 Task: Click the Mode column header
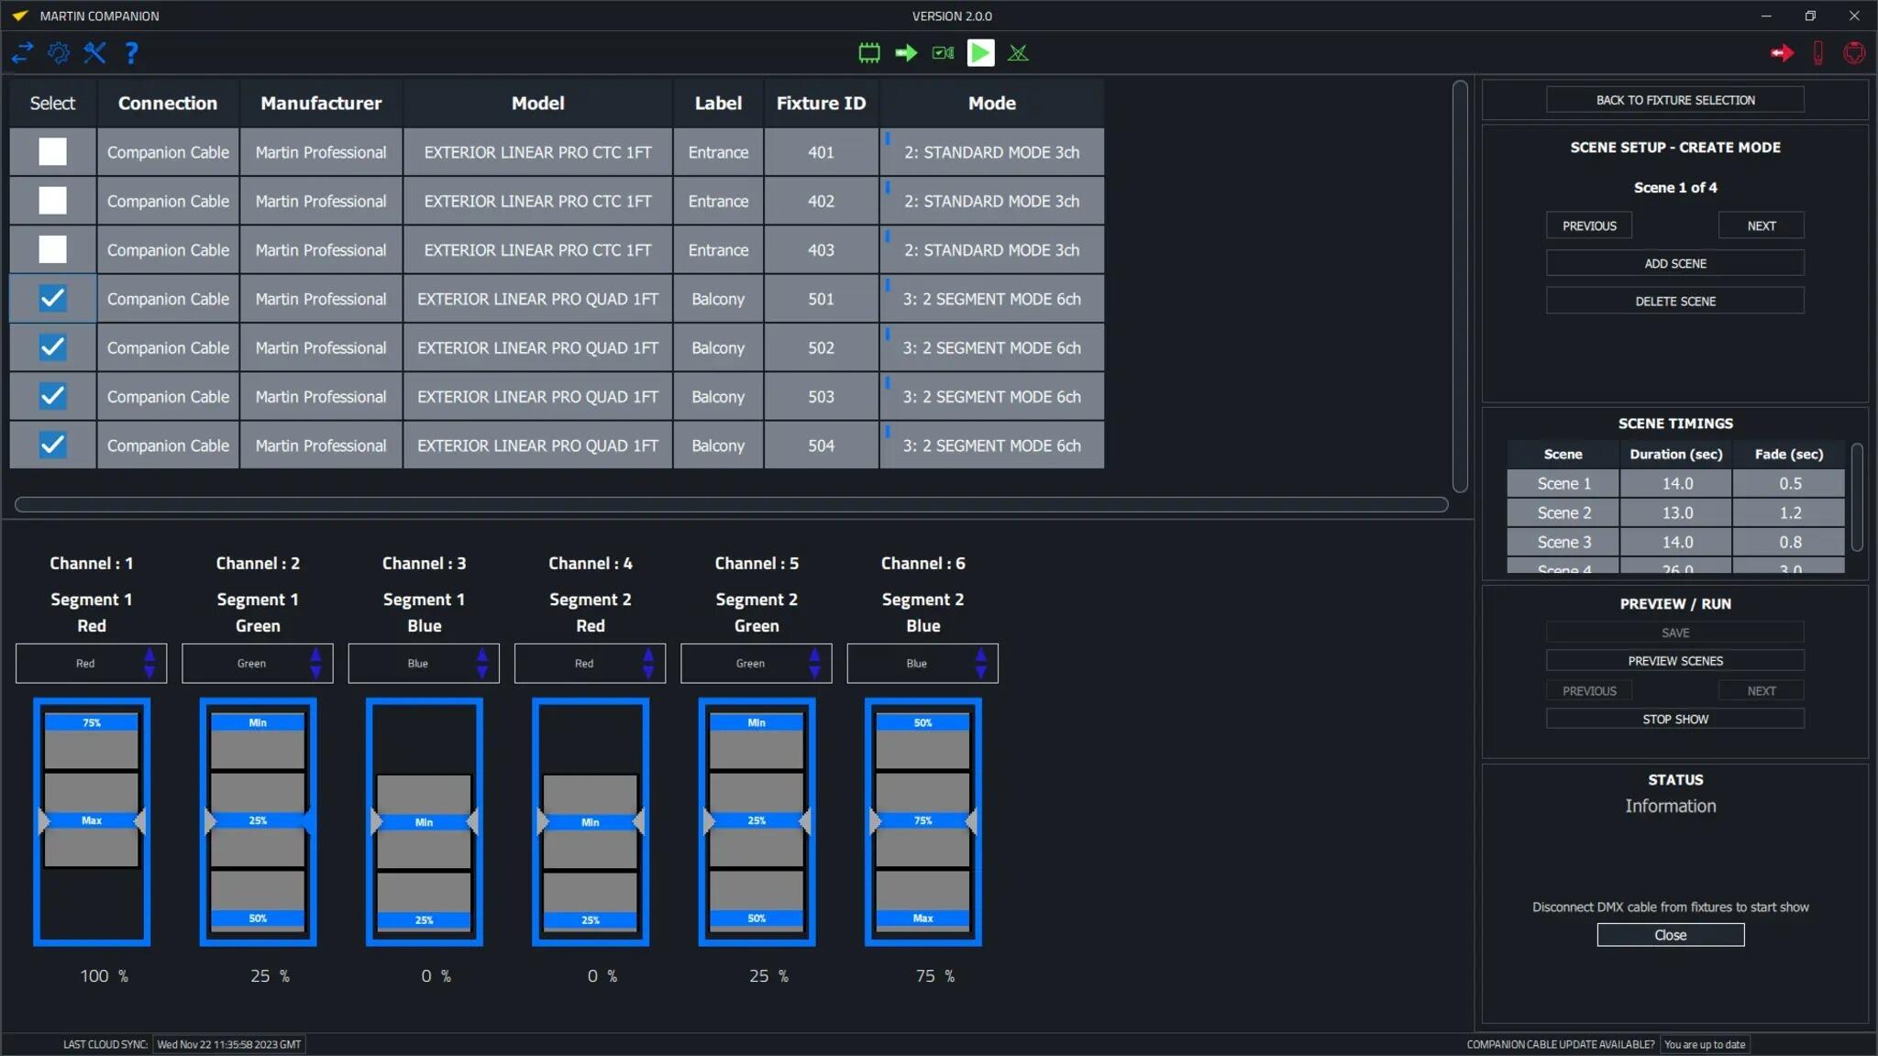[991, 104]
